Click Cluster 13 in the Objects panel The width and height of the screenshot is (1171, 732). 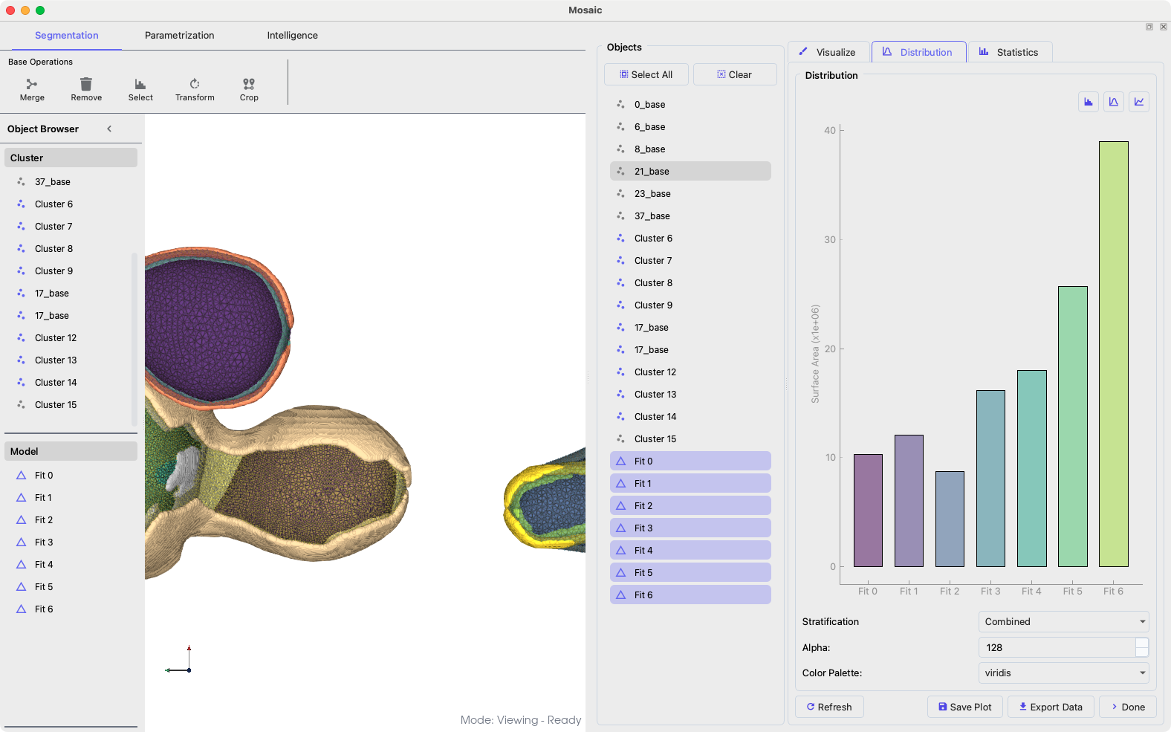tap(690, 395)
